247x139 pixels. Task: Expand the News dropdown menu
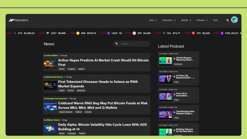(x=153, y=20)
